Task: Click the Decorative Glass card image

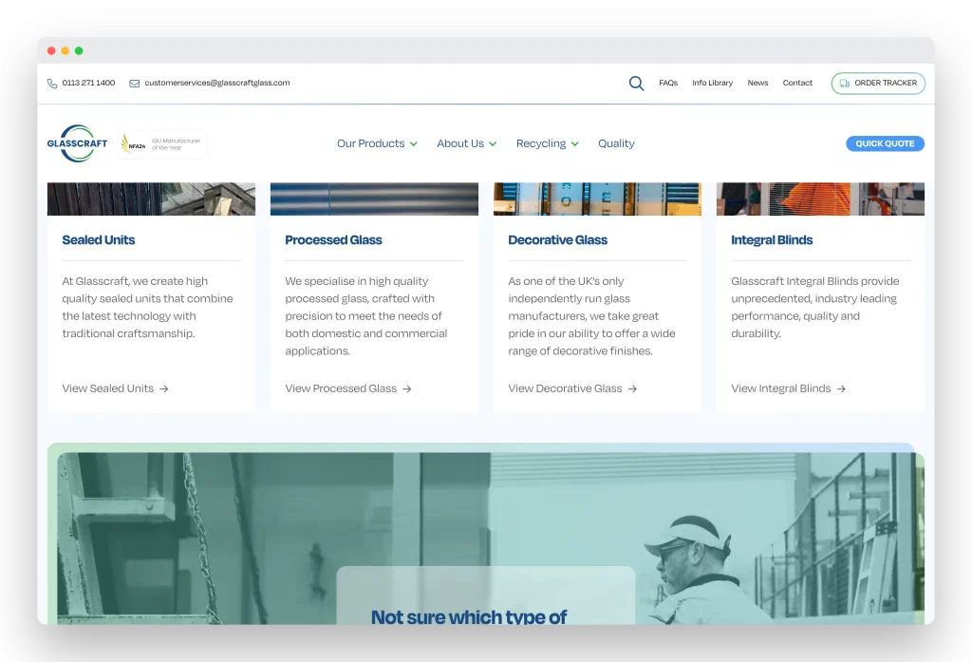Action: pyautogui.click(x=597, y=199)
